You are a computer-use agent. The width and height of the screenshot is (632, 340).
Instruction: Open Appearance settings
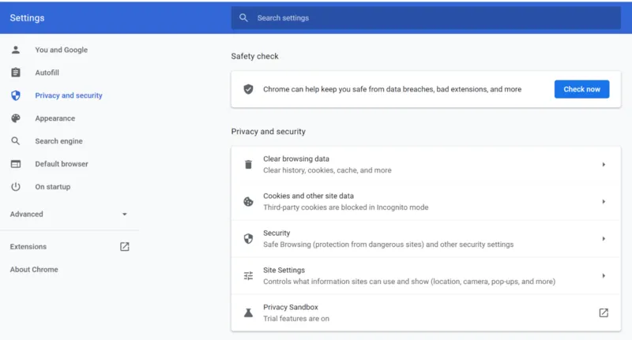[55, 118]
